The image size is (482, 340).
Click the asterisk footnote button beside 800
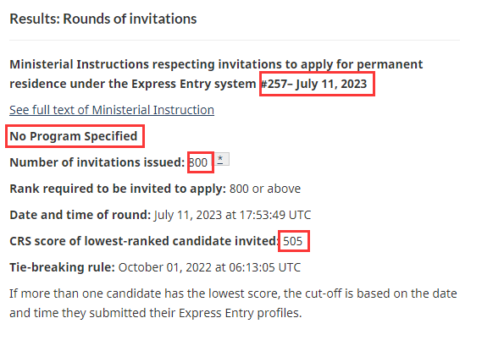pyautogui.click(x=222, y=159)
